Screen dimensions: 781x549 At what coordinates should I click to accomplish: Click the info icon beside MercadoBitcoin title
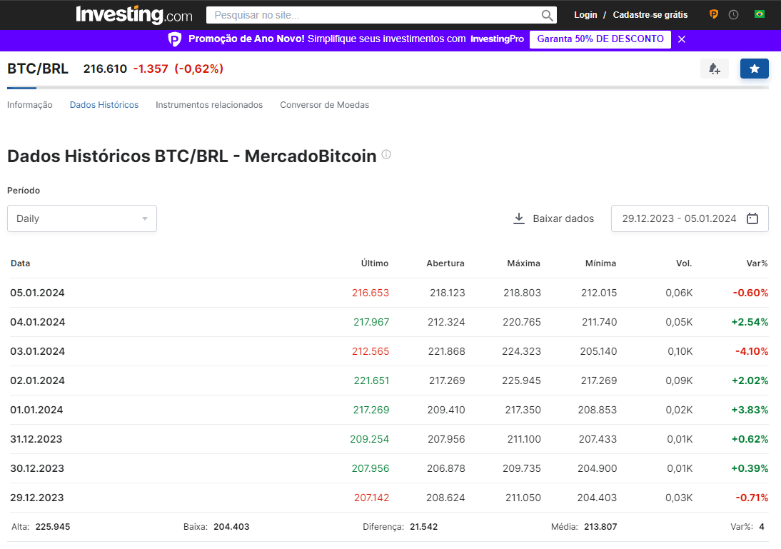tap(386, 154)
